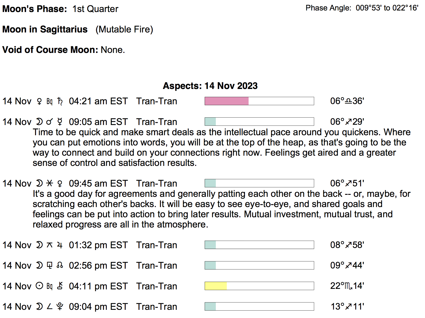Screen dimensions: 425x318
Task: Click the Moon glyph in the 01:32 pm row
Action: click(39, 245)
